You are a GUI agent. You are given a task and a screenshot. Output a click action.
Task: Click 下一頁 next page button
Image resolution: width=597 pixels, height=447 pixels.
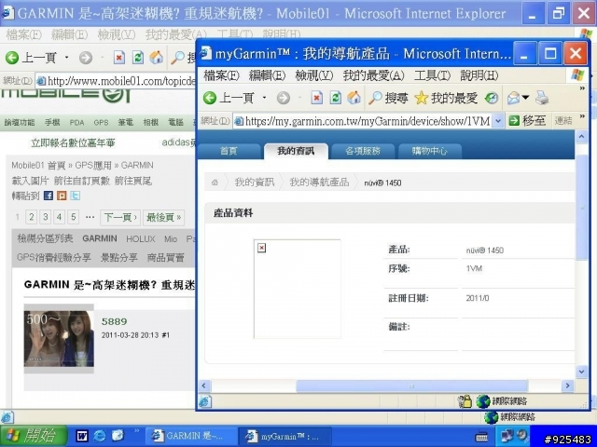(x=120, y=217)
